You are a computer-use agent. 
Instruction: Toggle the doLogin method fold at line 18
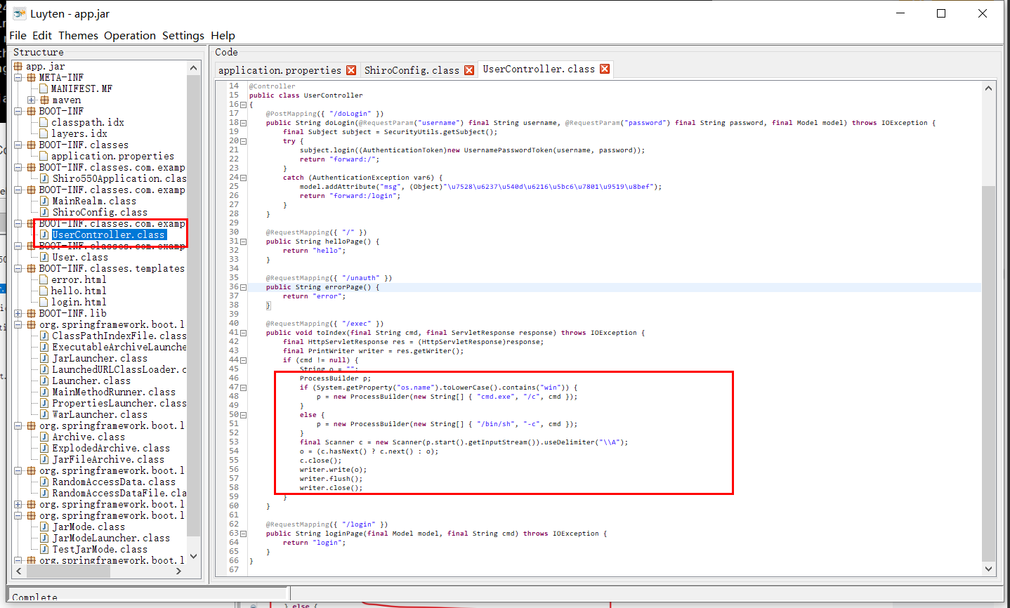click(x=244, y=123)
